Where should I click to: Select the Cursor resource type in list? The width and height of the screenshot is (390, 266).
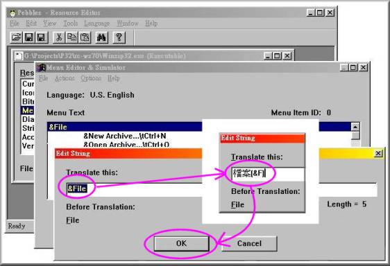click(28, 84)
